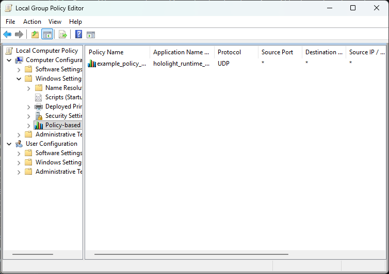
Task: Collapse the User Configuration node
Action: pos(9,144)
